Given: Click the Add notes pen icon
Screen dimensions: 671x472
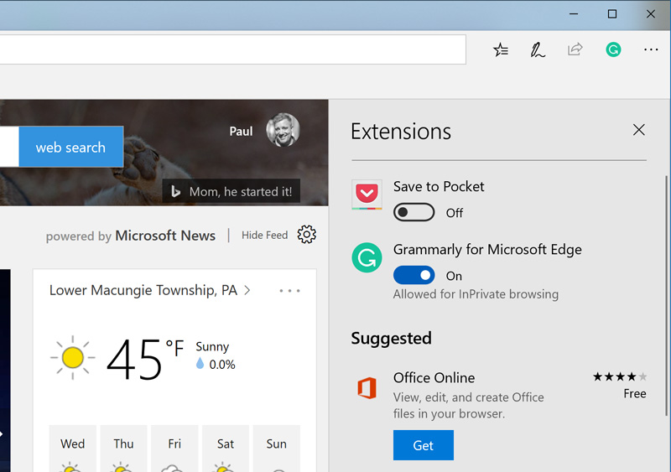Looking at the screenshot, I should click(538, 49).
